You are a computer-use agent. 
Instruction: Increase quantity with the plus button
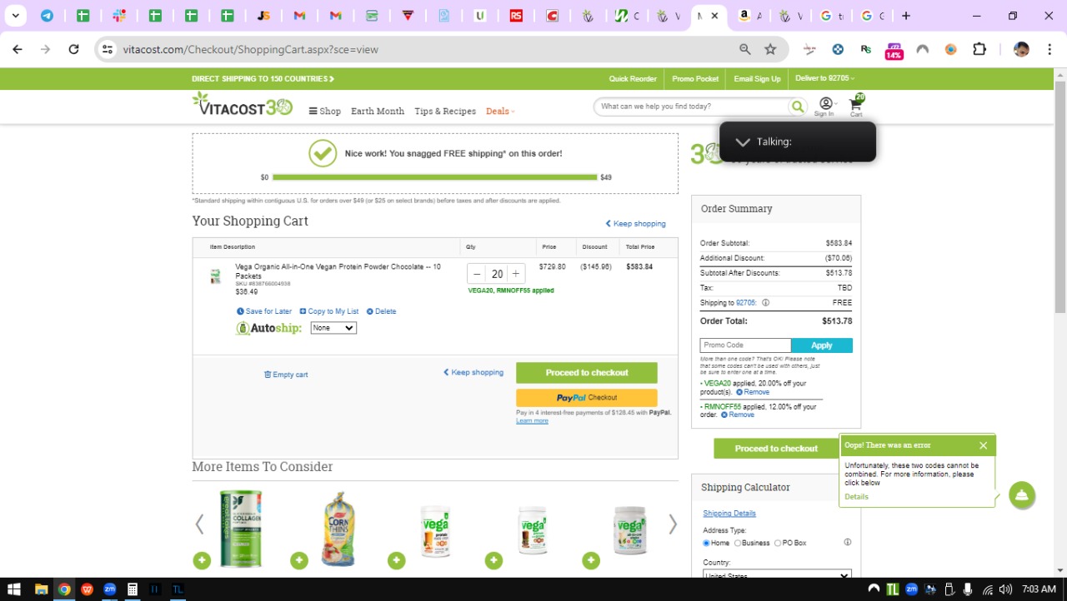click(x=516, y=274)
